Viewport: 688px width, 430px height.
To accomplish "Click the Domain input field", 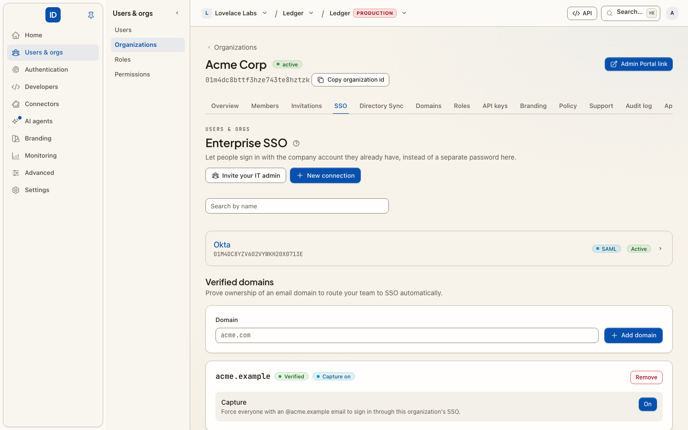I will coord(407,335).
